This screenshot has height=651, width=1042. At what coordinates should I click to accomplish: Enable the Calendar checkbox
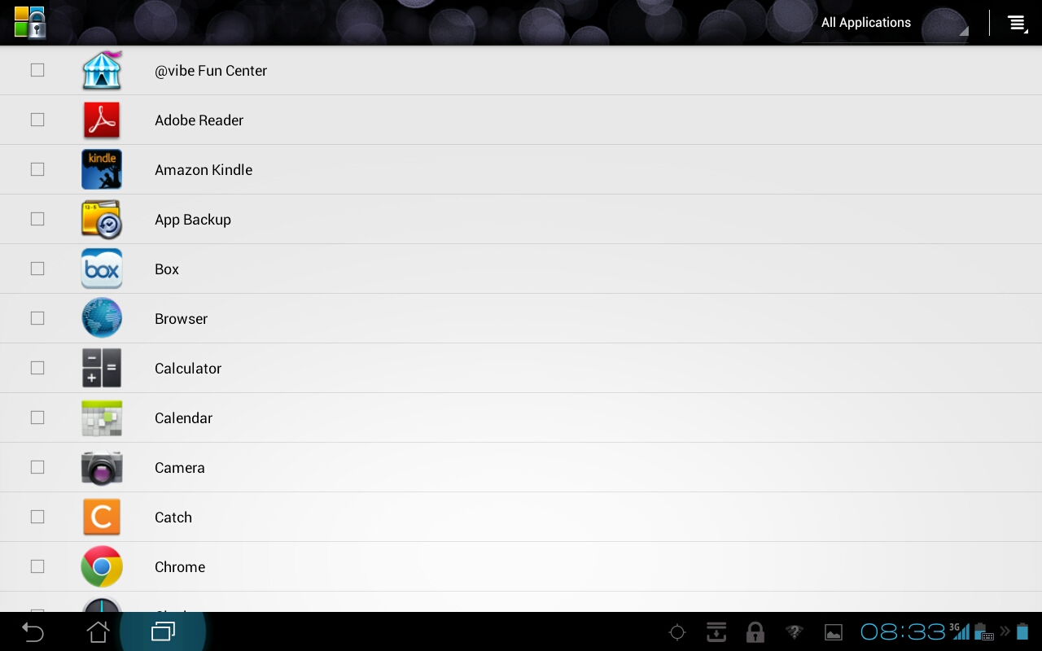pos(37,417)
